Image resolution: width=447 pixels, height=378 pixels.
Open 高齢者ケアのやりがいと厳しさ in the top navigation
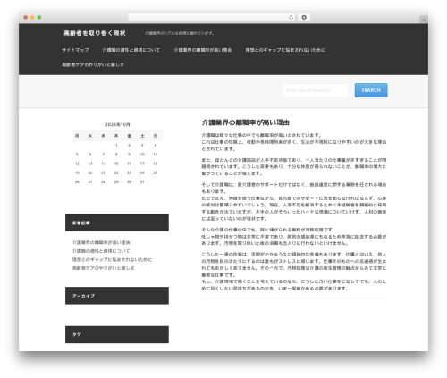(93, 64)
